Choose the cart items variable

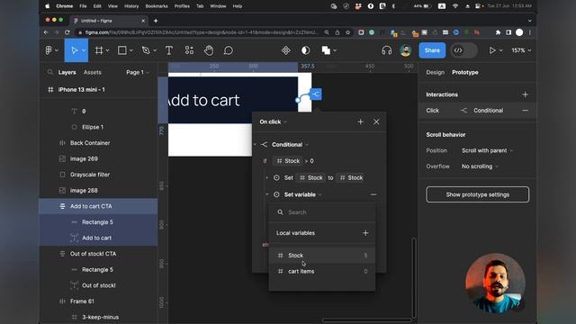coord(322,271)
